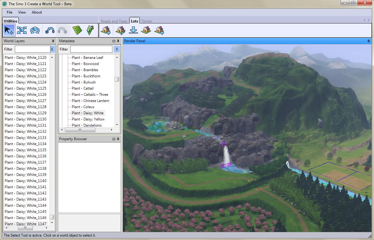Open the About menu
374x240 pixels.
pos(37,12)
